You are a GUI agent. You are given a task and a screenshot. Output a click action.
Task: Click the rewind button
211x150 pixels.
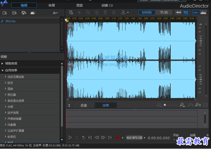tap(97, 137)
